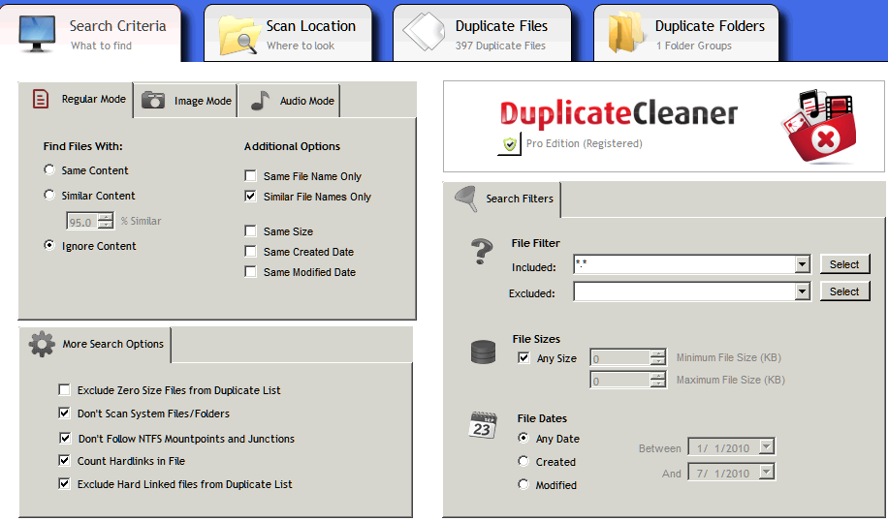Uncheck Don't Scan System Files/Folders
888x521 pixels.
click(x=65, y=414)
